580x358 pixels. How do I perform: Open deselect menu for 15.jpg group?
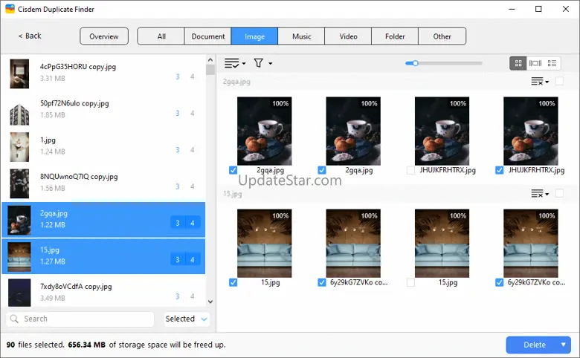[537, 194]
